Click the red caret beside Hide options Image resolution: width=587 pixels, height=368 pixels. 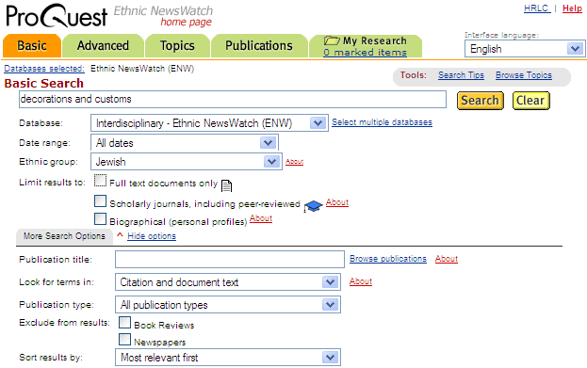(x=120, y=235)
